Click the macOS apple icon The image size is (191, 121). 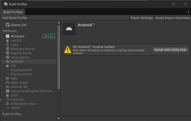click(x=8, y=41)
